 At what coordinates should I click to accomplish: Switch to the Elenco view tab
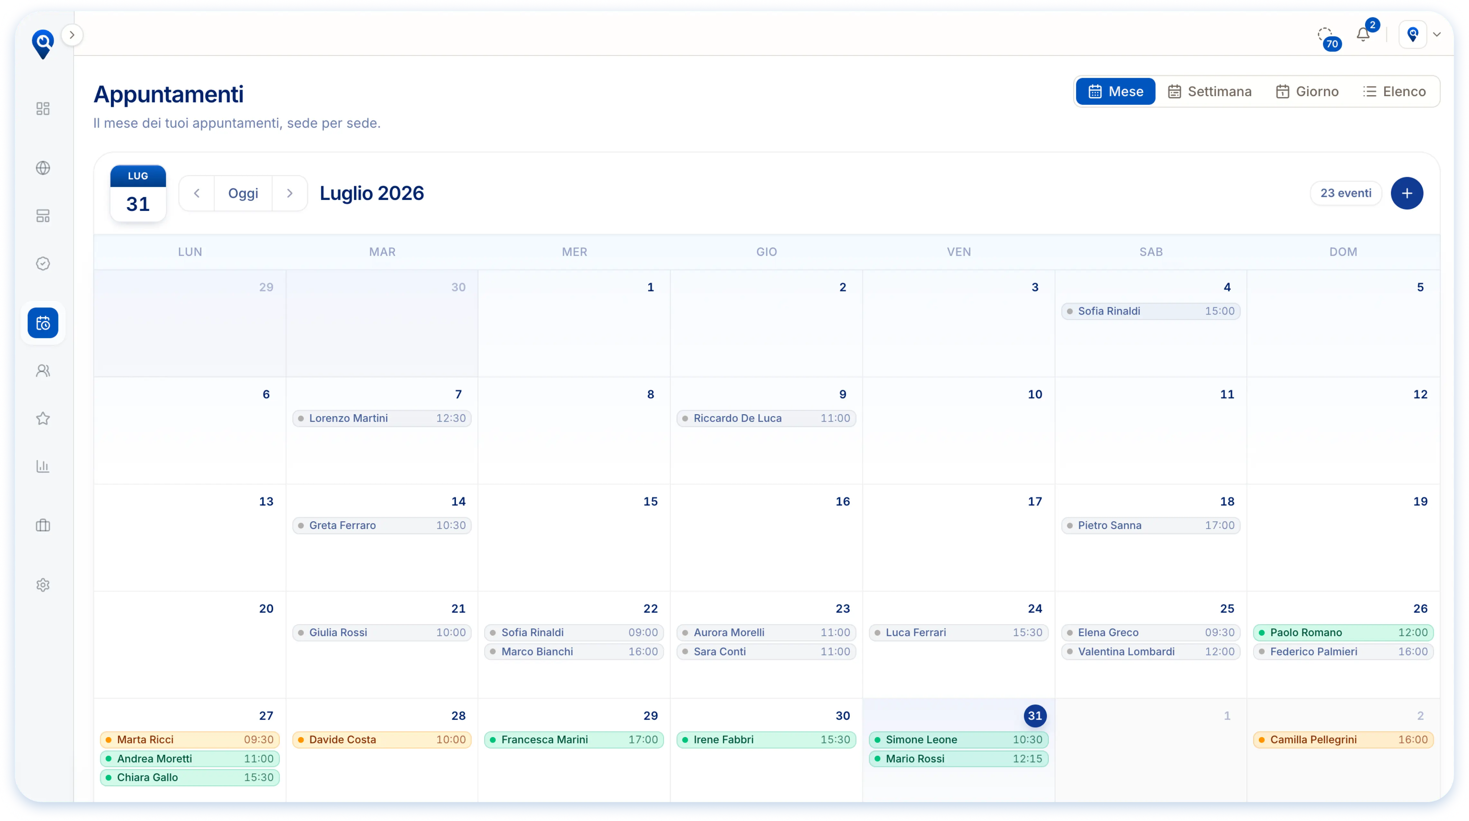coord(1394,91)
